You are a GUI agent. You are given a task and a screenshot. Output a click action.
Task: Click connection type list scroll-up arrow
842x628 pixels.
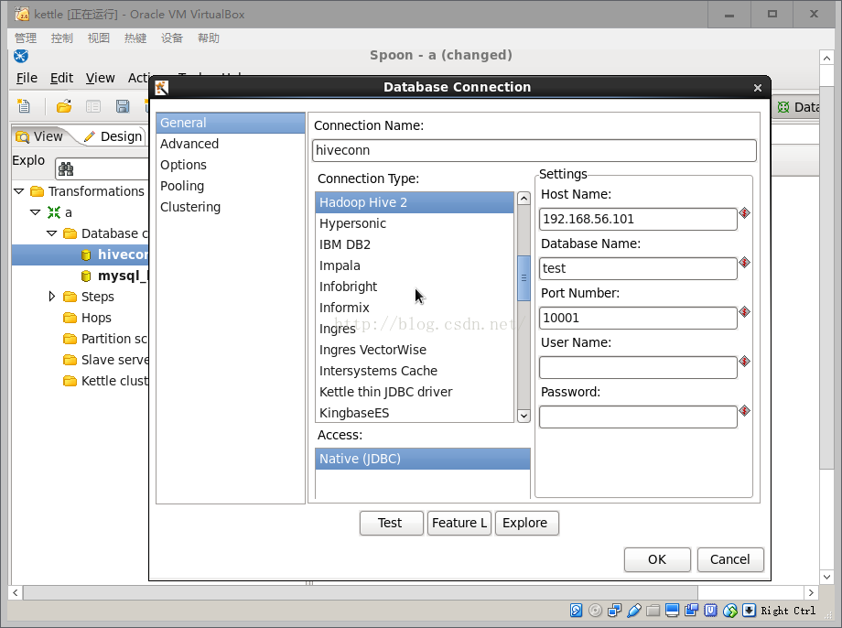tap(524, 199)
